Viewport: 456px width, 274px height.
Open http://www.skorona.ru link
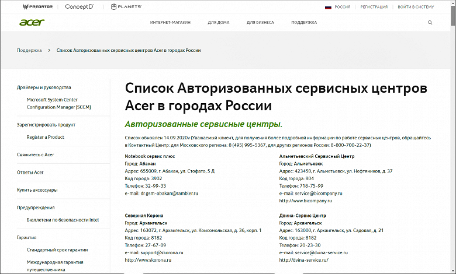[148, 260]
